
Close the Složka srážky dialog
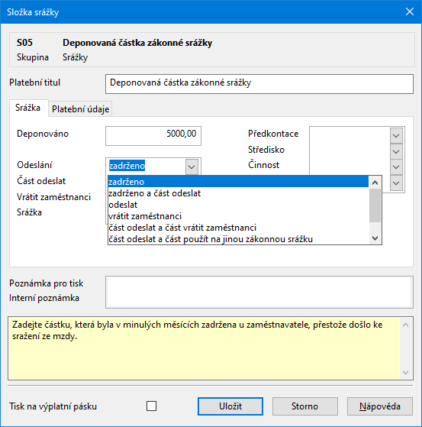[x=410, y=11]
